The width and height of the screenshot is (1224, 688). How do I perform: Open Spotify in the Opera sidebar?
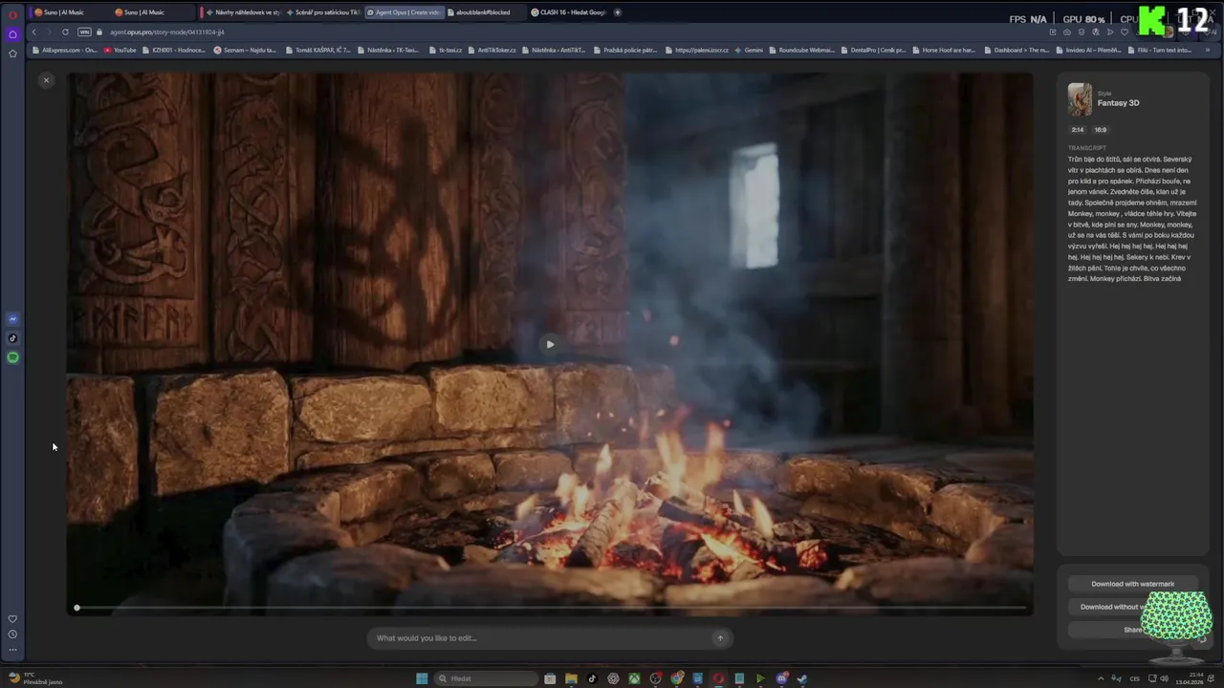12,357
